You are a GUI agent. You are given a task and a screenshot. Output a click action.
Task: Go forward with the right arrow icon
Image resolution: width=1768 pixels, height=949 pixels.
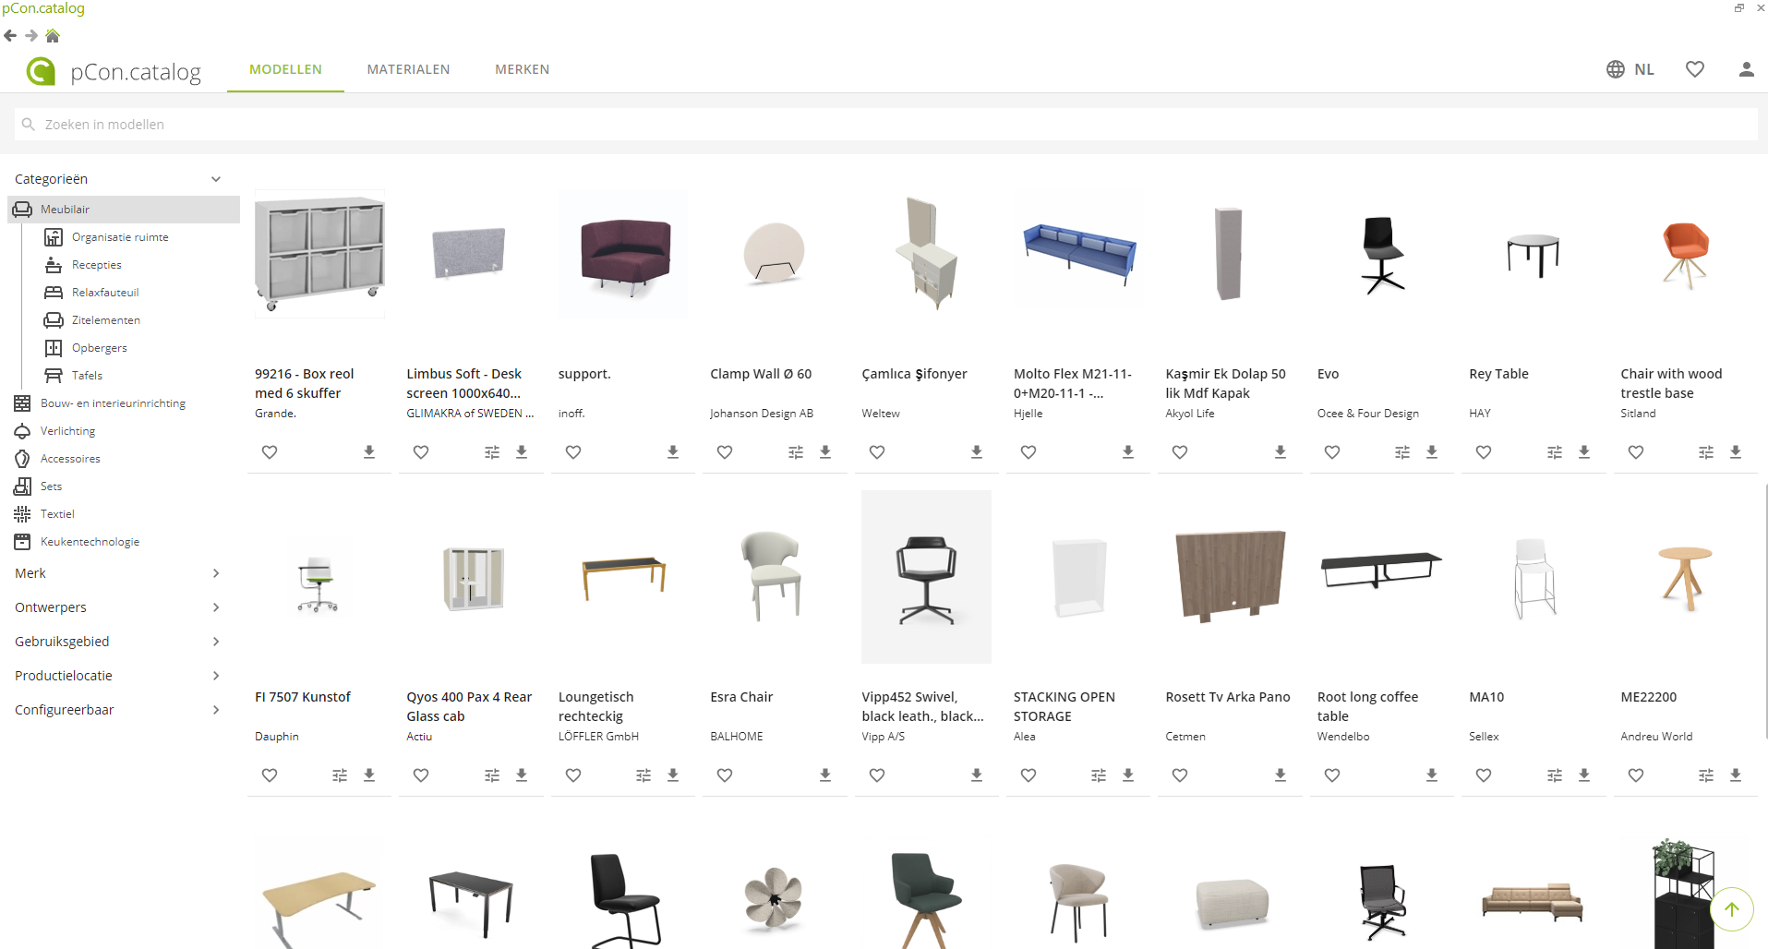[31, 36]
